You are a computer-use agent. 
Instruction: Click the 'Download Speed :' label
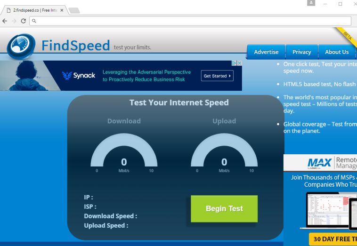(110, 216)
